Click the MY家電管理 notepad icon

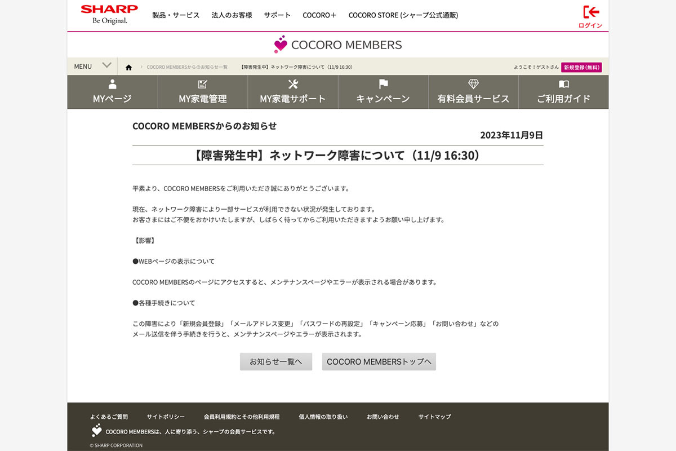203,84
